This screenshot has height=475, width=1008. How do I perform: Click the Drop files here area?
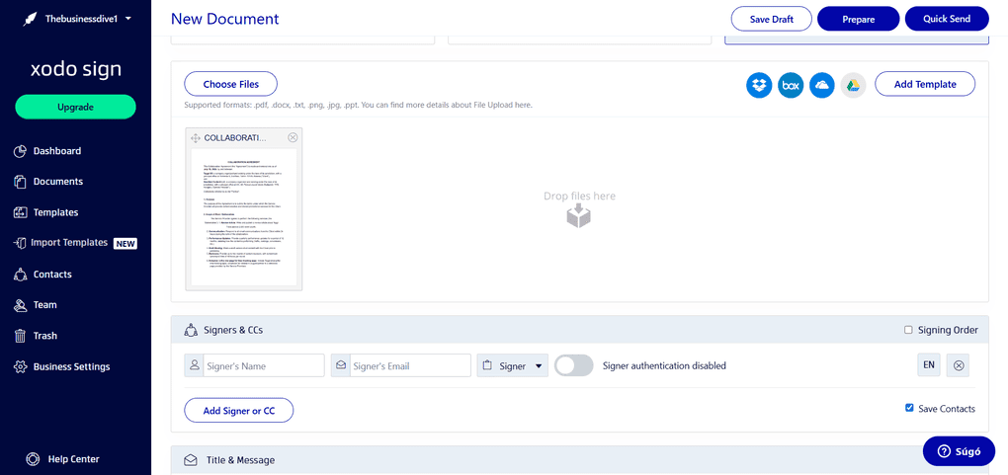click(579, 208)
